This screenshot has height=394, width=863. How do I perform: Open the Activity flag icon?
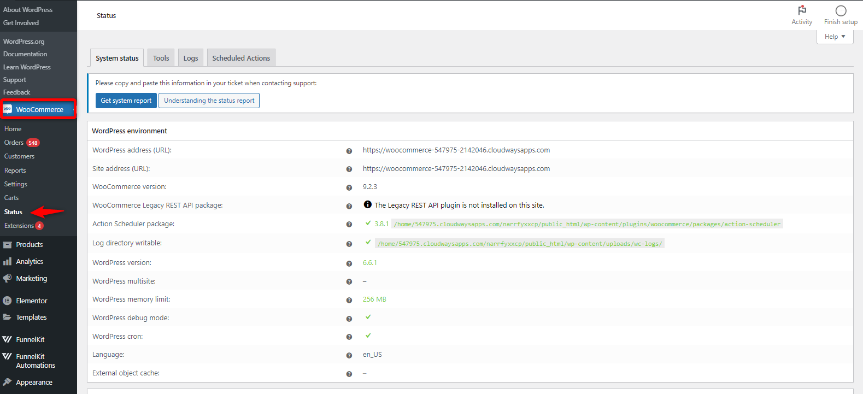[802, 10]
